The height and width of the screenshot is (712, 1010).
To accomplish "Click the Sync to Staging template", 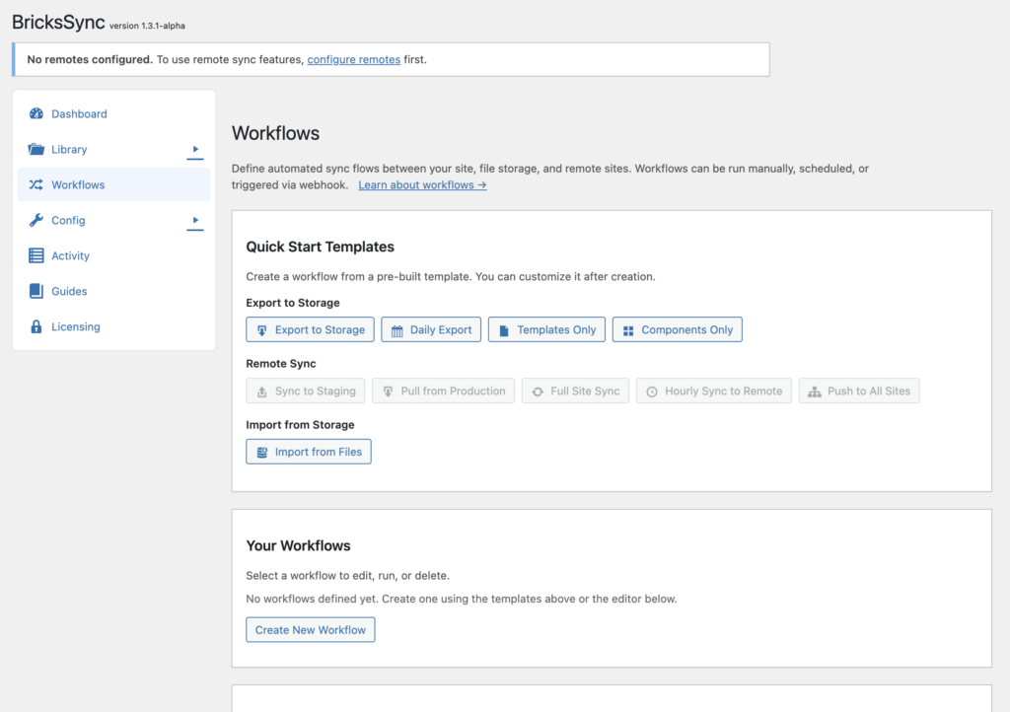I will [306, 392].
